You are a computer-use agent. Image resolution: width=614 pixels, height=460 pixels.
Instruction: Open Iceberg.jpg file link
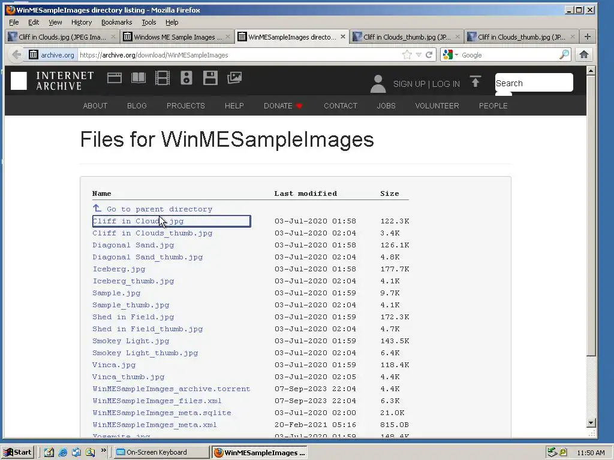click(119, 269)
